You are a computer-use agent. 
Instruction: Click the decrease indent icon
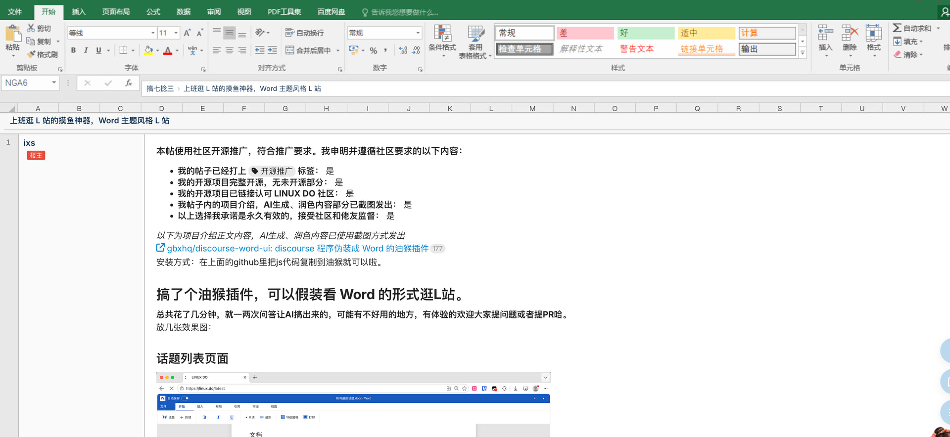(260, 50)
